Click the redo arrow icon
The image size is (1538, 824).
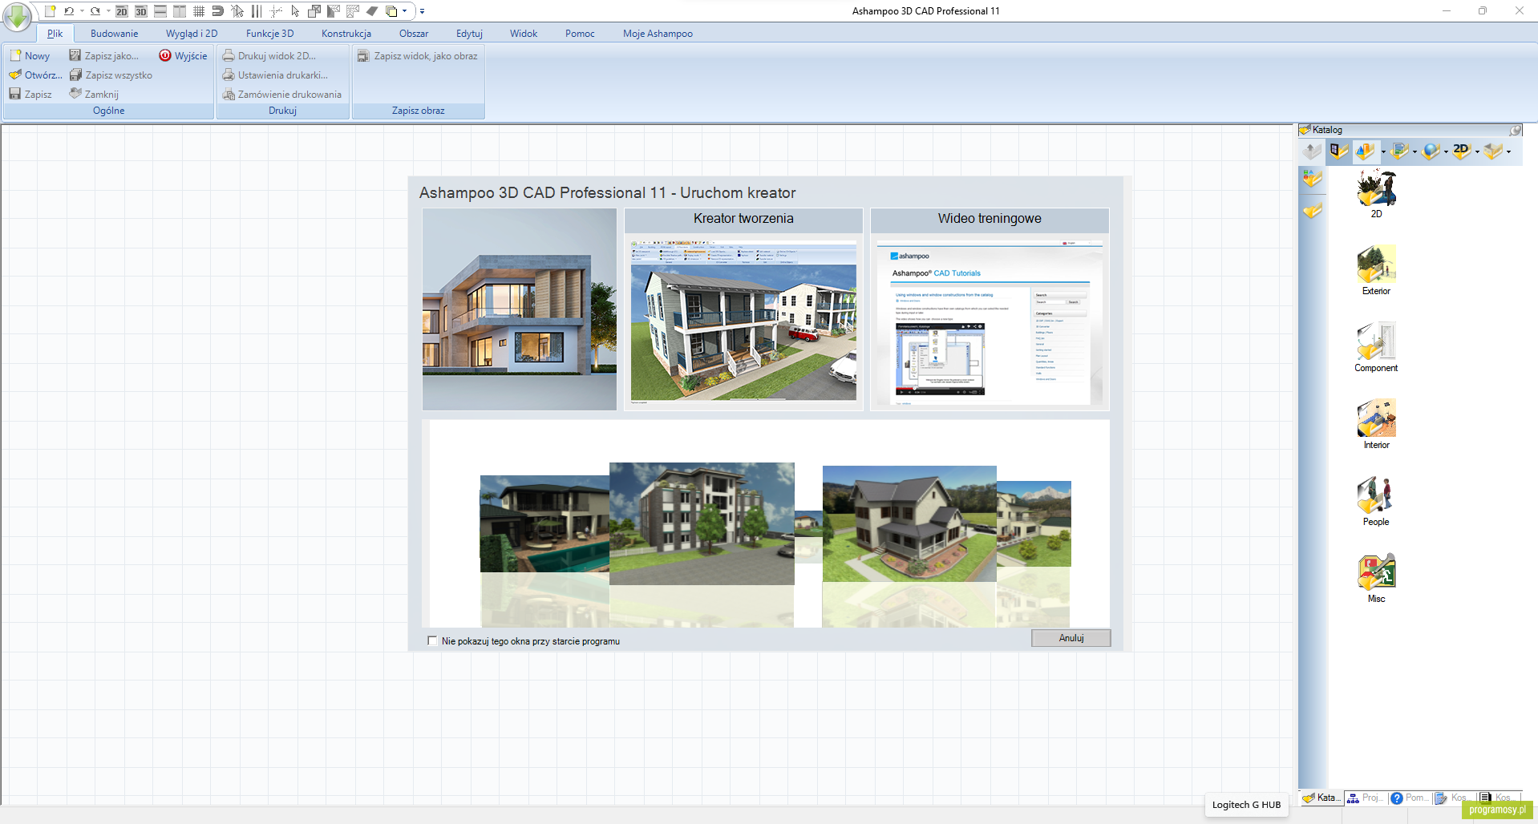(95, 11)
